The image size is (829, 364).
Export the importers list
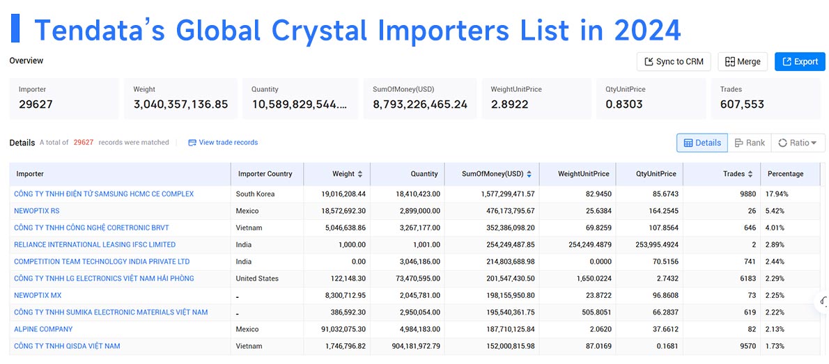click(x=800, y=62)
